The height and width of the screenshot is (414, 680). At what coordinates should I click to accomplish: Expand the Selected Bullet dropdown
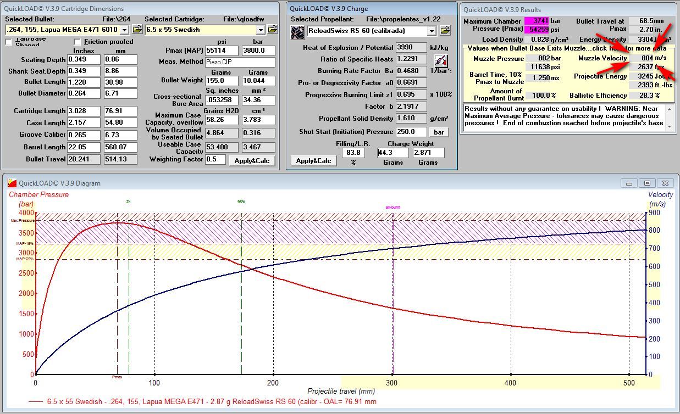tap(124, 30)
